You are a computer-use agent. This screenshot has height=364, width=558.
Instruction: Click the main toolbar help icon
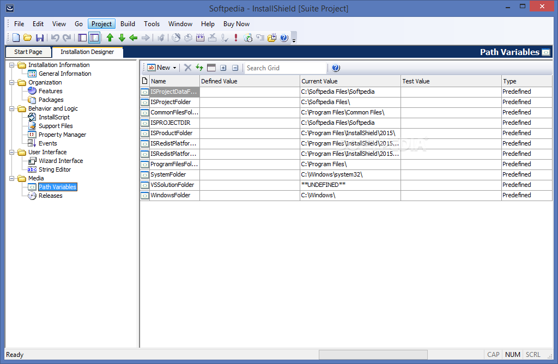284,38
